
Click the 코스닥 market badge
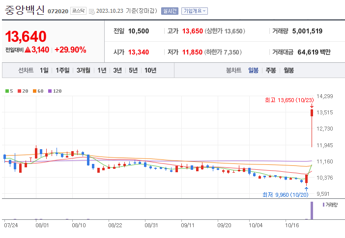pyautogui.click(x=78, y=11)
